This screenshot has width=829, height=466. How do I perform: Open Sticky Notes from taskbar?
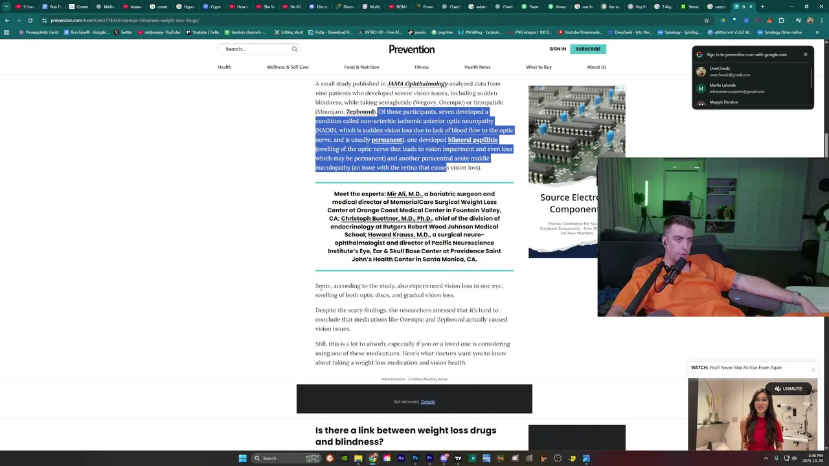pos(572,458)
